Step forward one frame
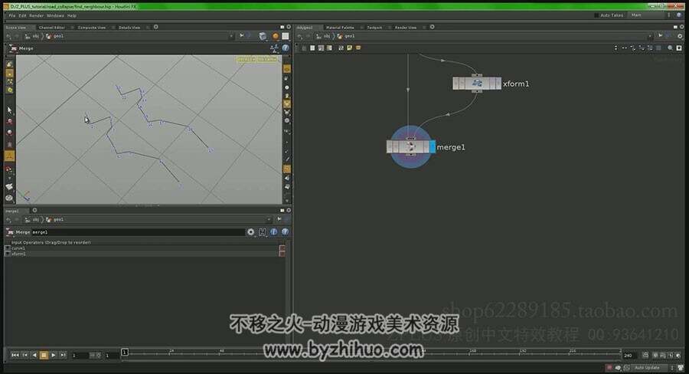This screenshot has height=374, width=689. (63, 355)
